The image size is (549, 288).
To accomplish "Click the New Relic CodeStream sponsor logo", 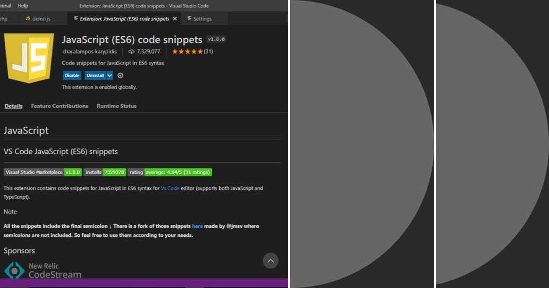I will tap(15, 270).
